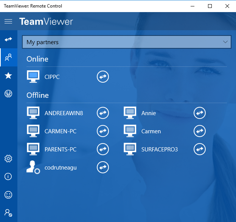
Task: Select the SURFACEPRO3 computer name
Action: coord(160,150)
